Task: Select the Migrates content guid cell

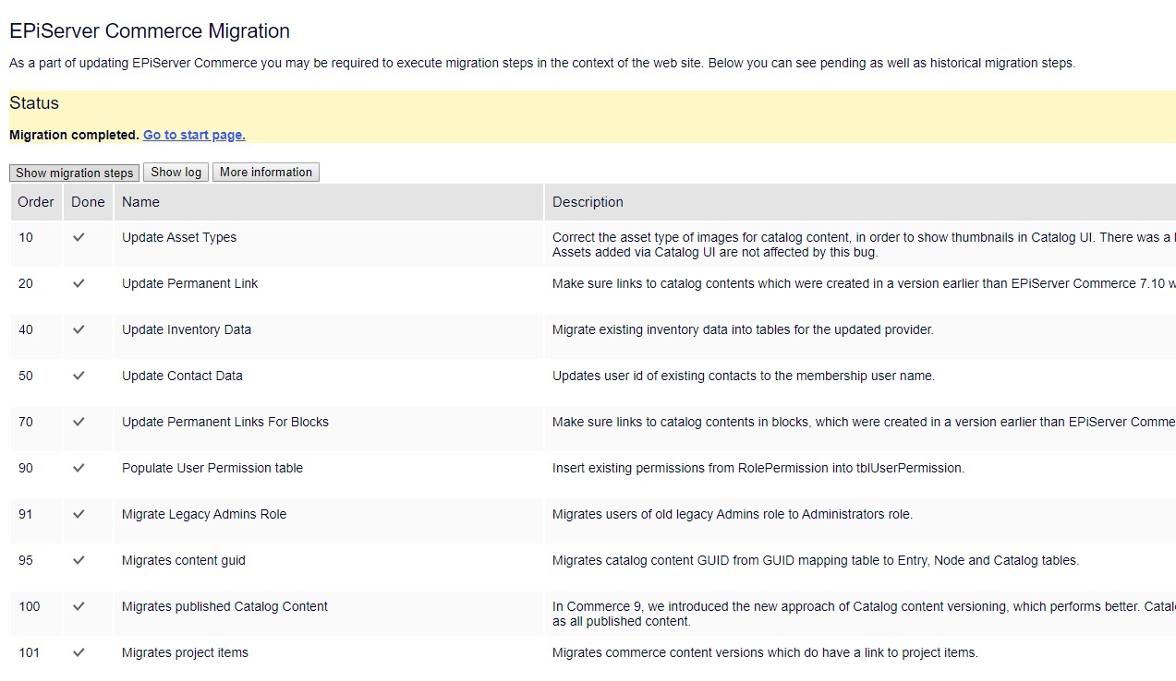Action: [x=329, y=567]
